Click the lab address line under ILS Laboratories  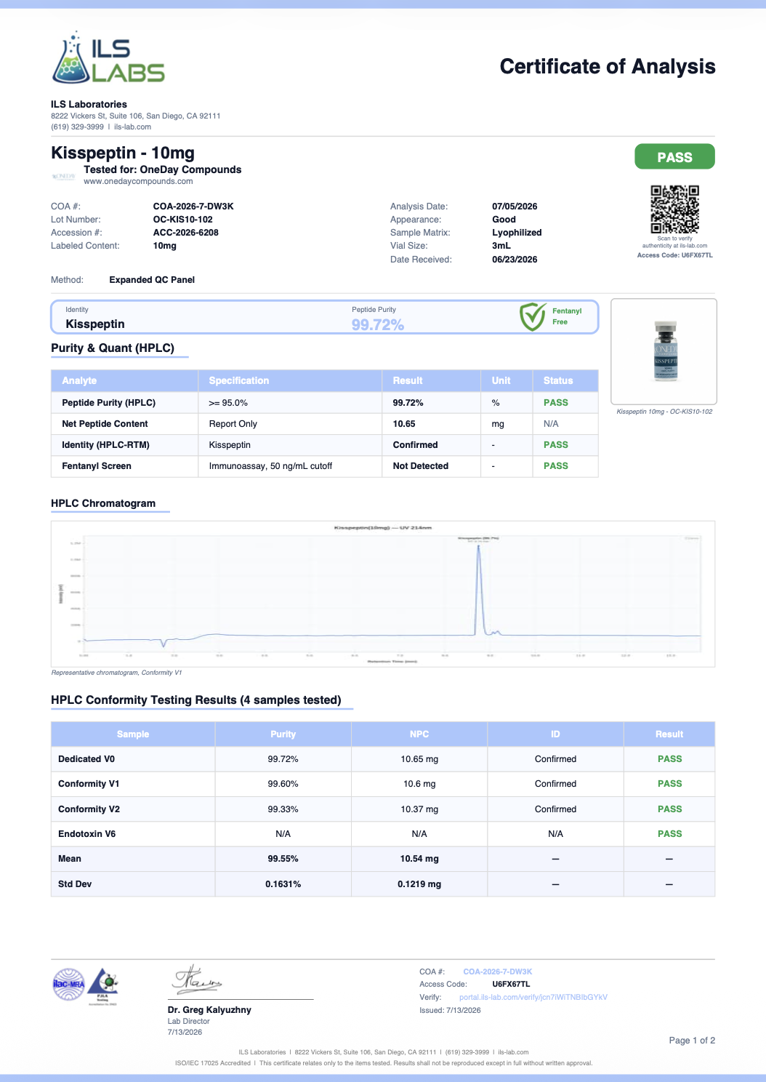coord(136,116)
